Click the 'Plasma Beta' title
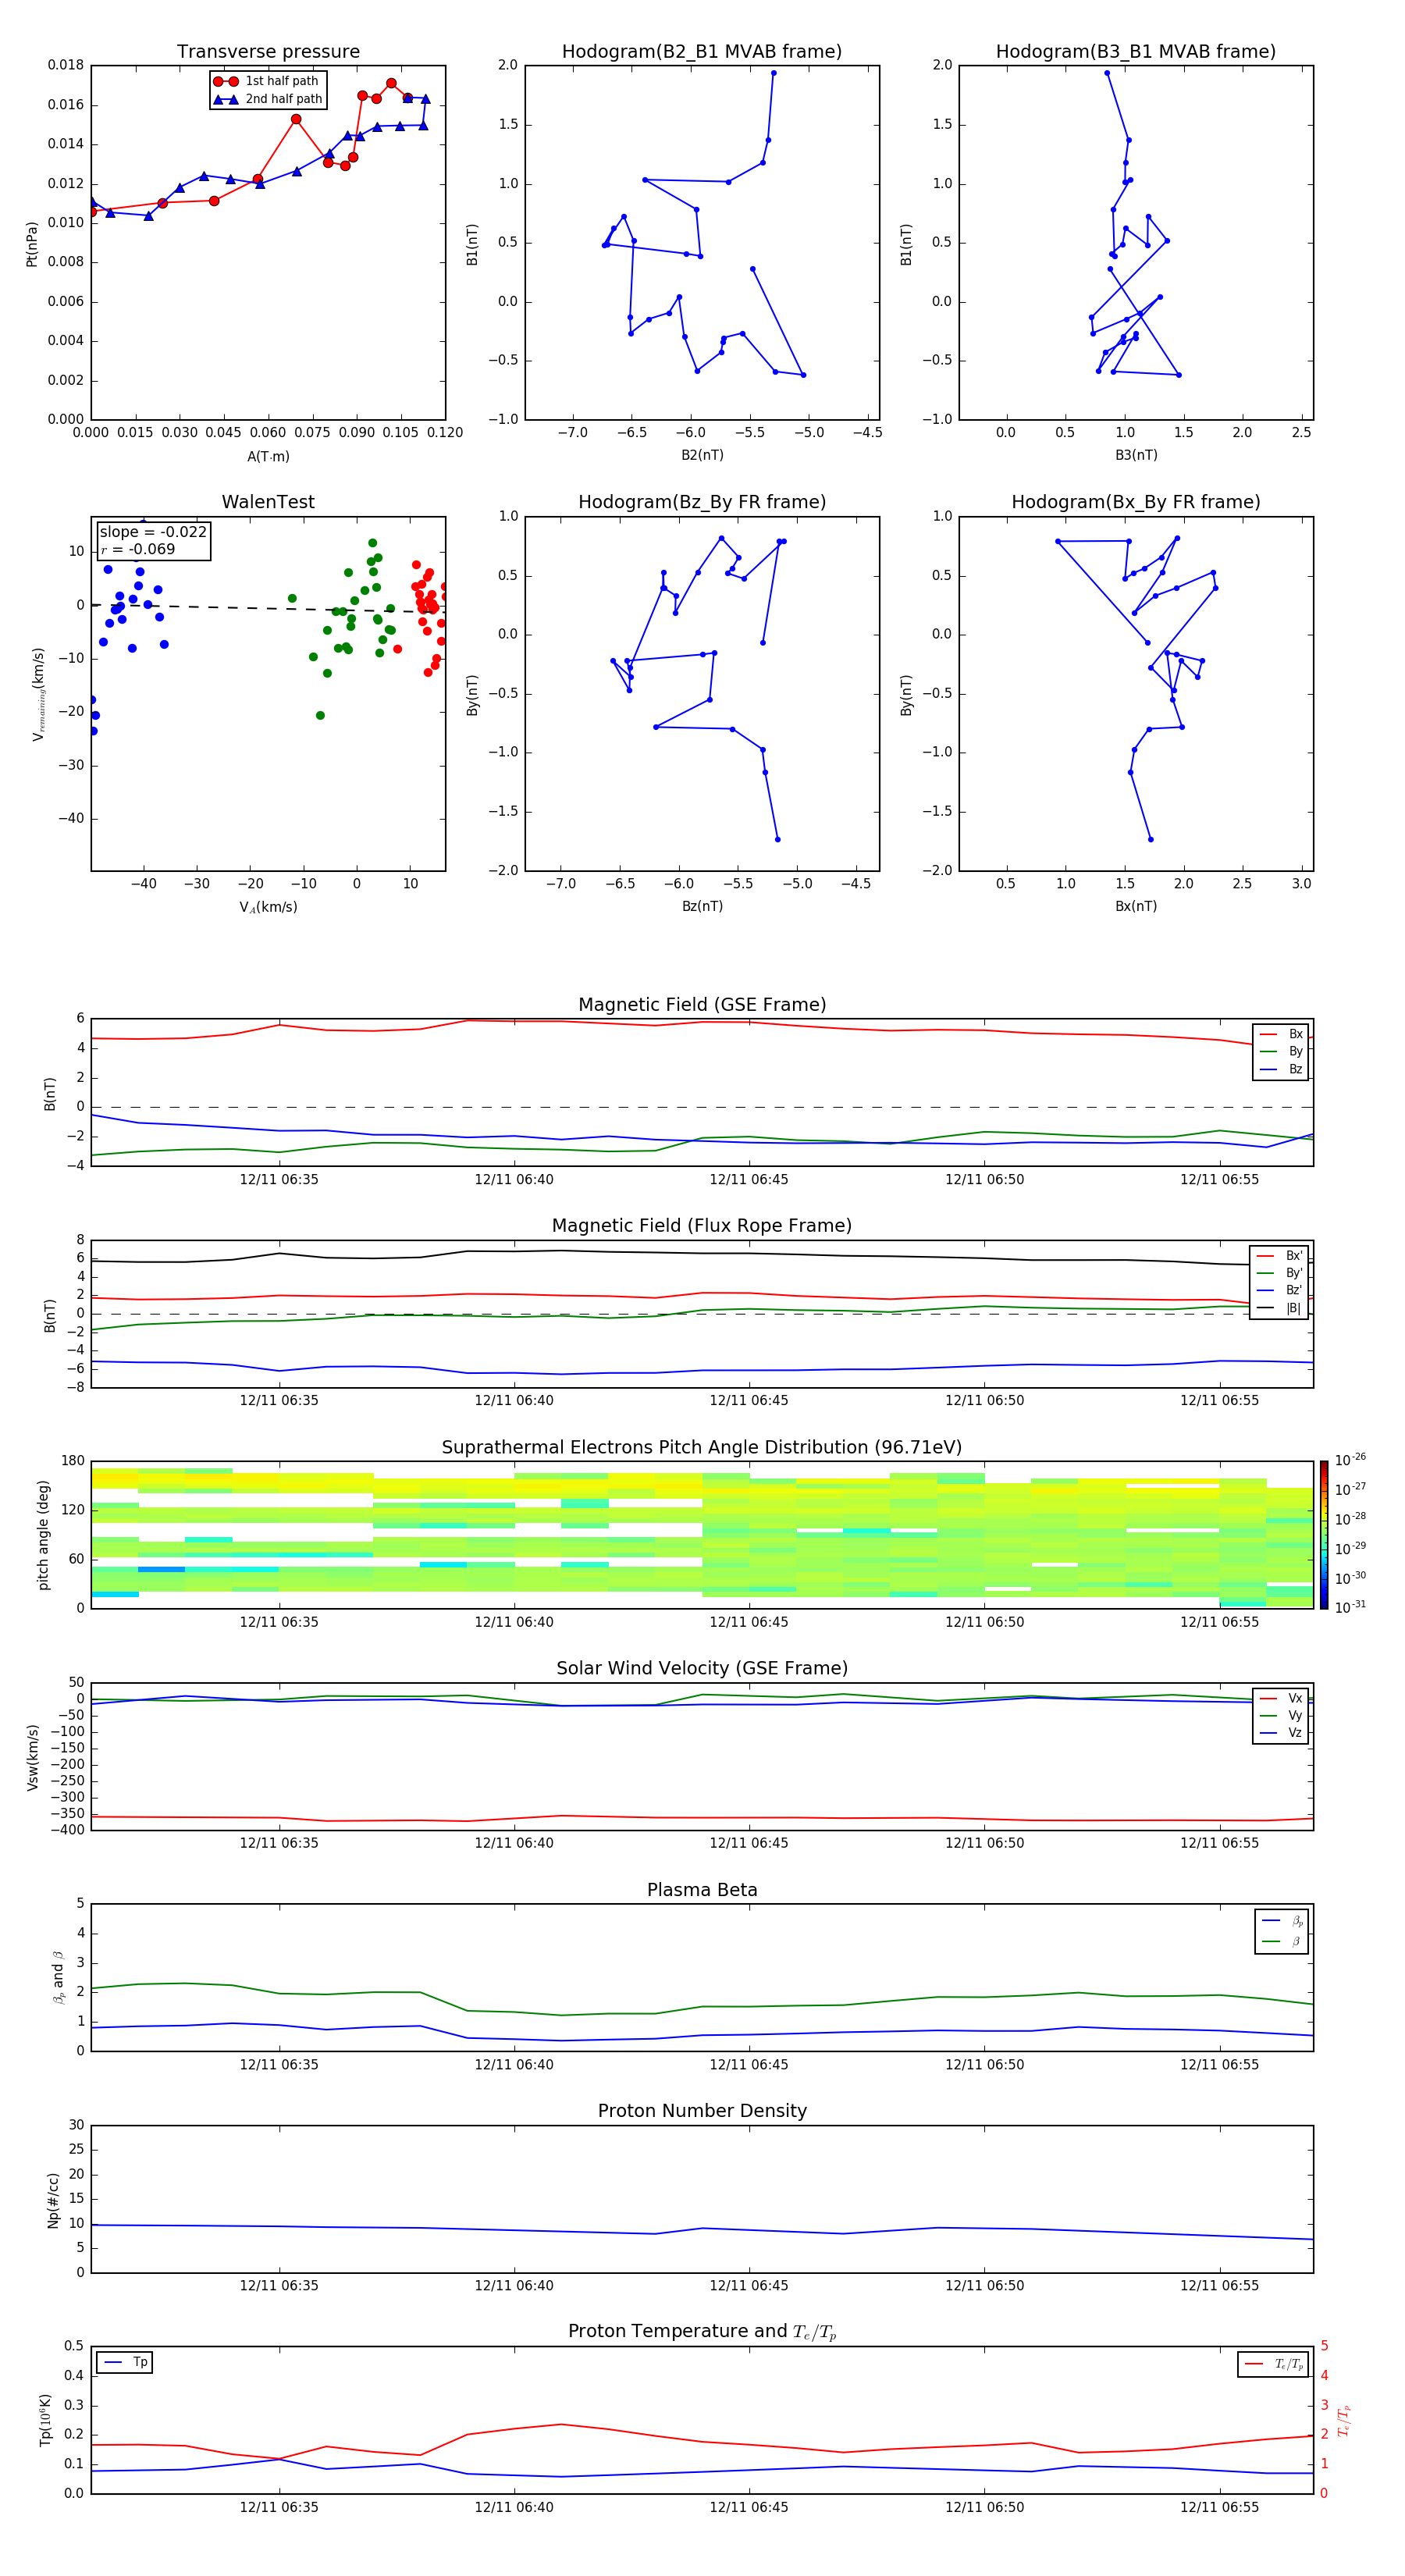This screenshot has height=2576, width=1405. [x=702, y=1890]
